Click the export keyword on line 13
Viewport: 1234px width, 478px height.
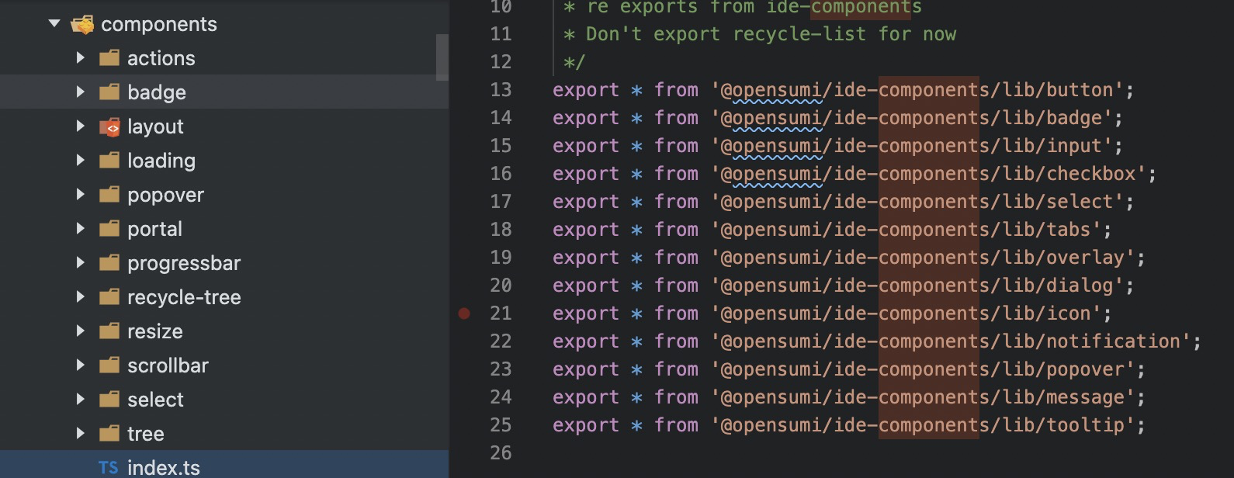tap(586, 90)
